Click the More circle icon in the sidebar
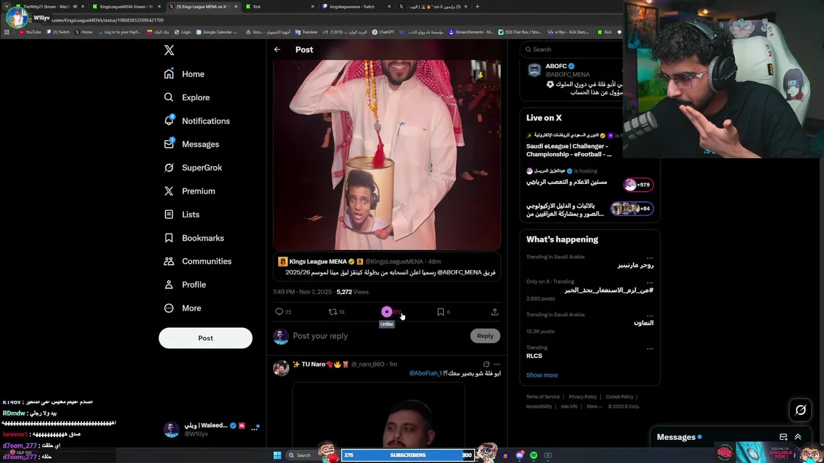The width and height of the screenshot is (824, 463). coord(169,308)
